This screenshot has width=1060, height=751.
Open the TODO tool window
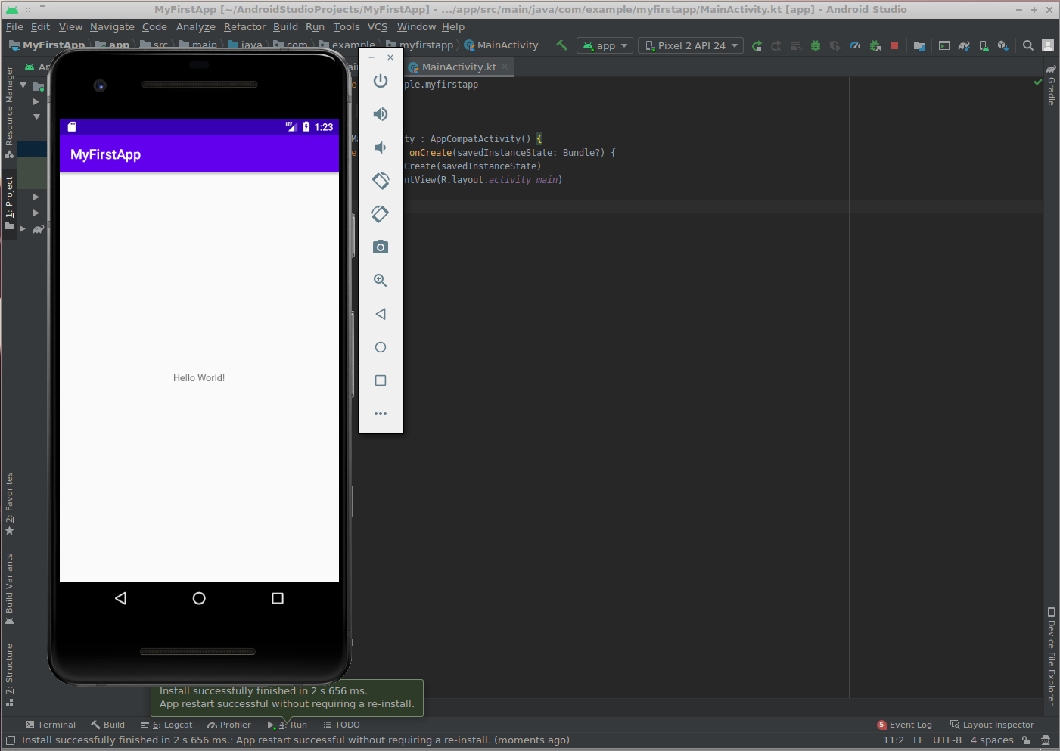pos(342,725)
